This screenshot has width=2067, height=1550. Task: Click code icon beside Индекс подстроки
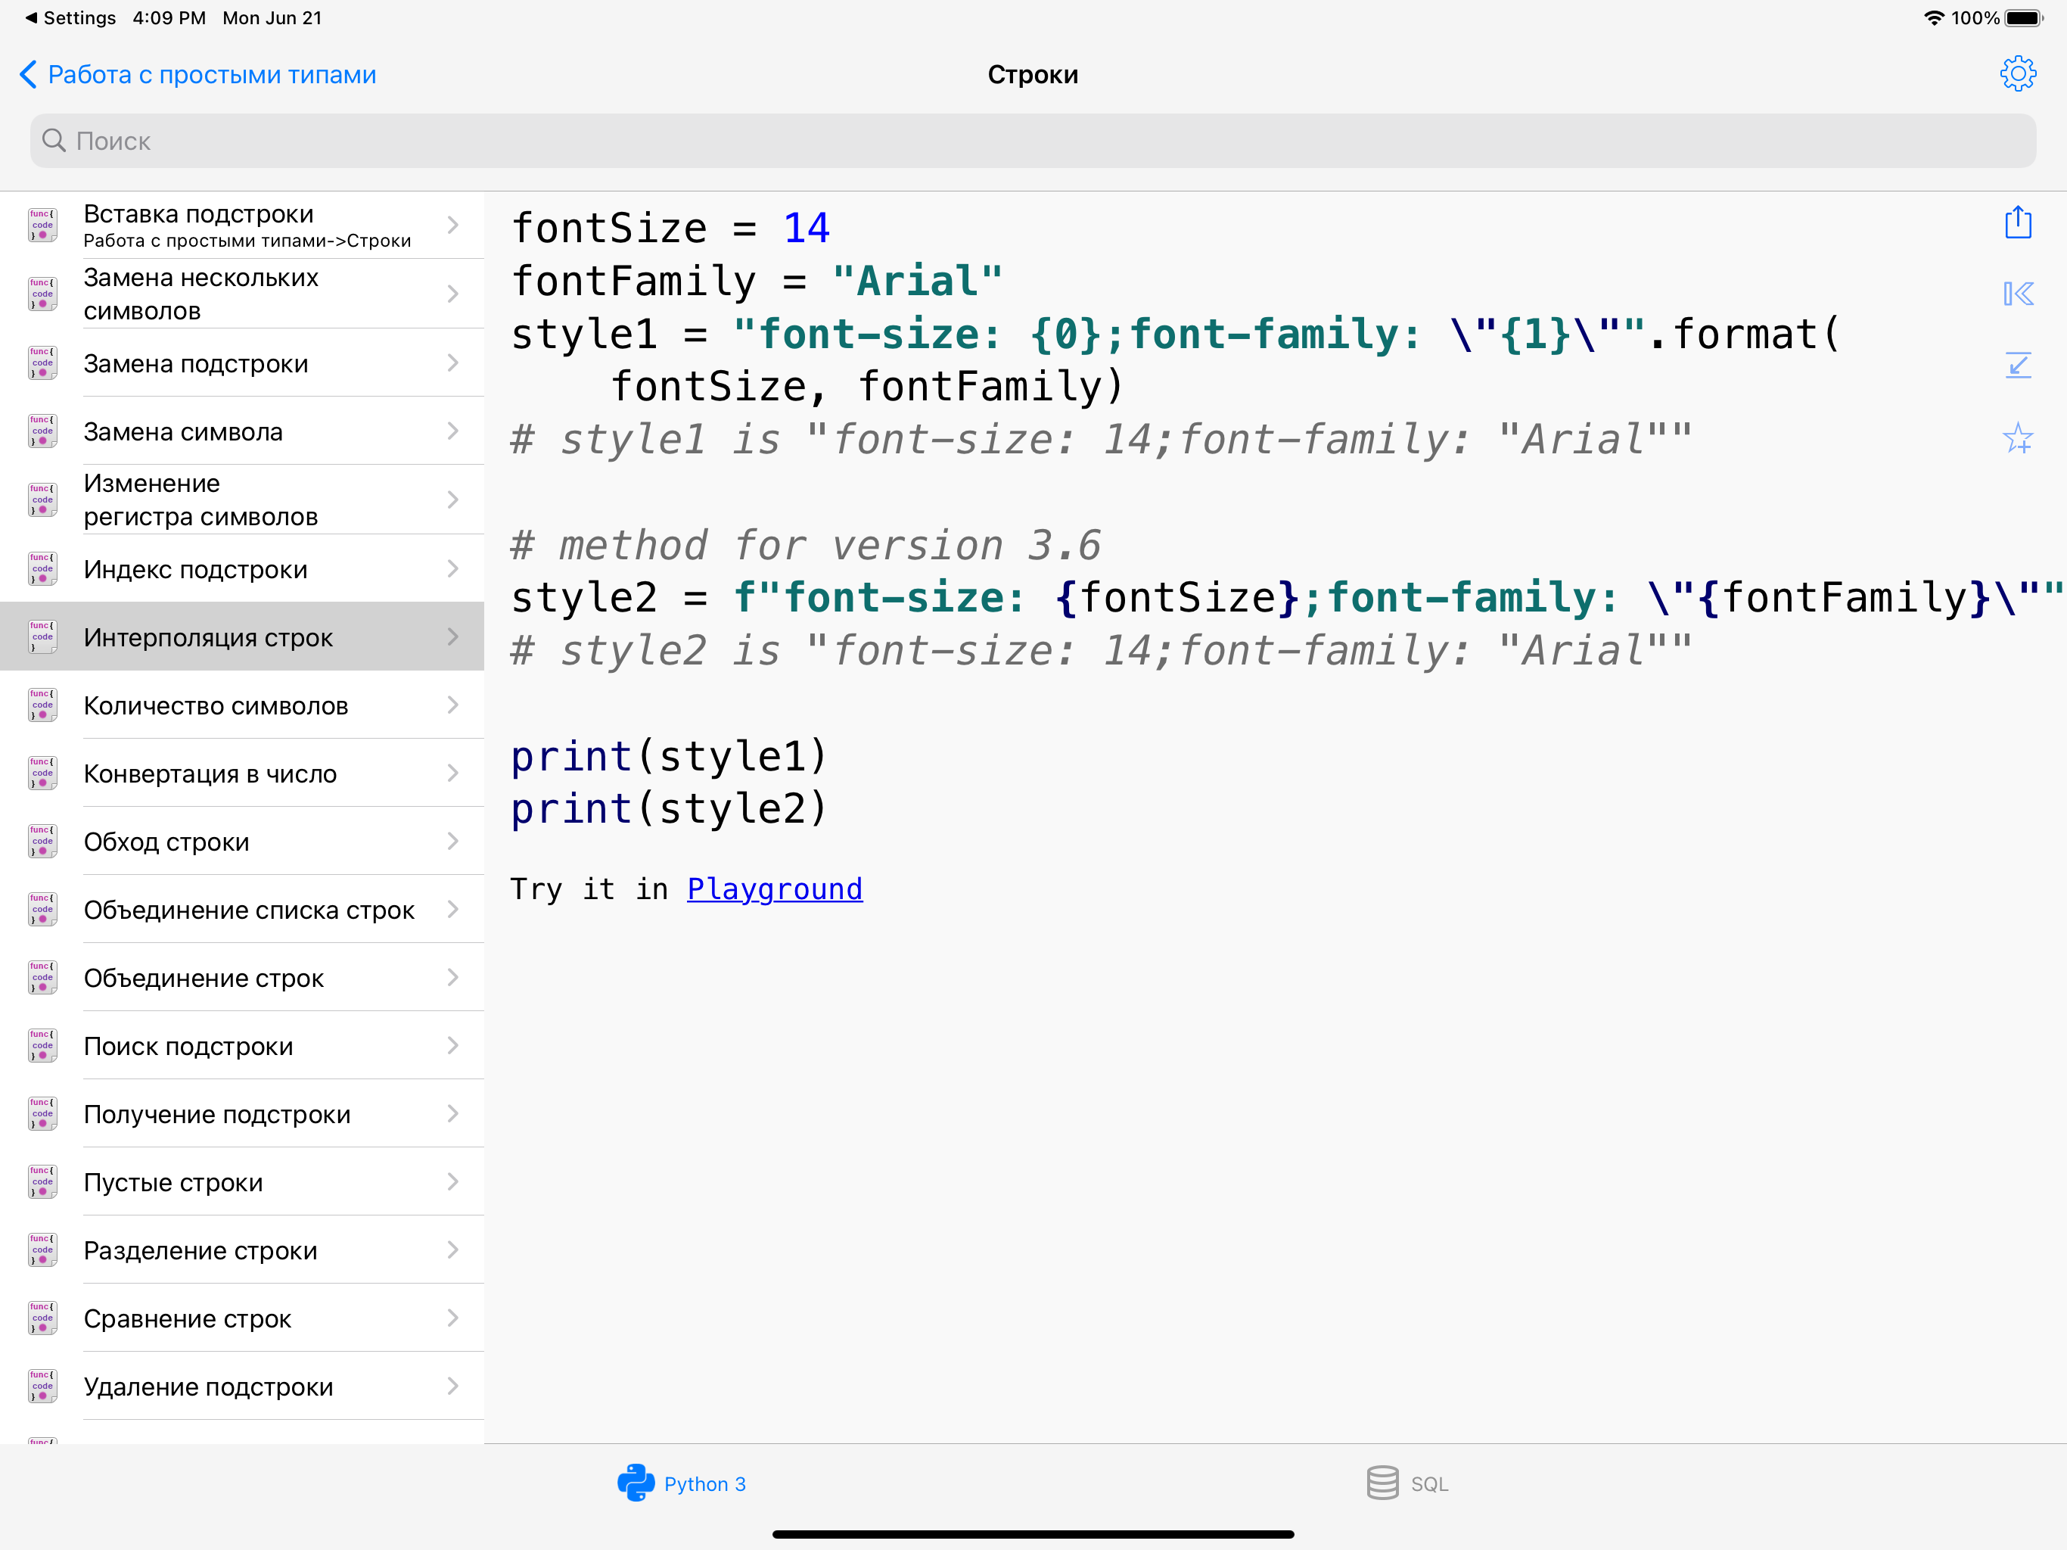click(x=42, y=568)
